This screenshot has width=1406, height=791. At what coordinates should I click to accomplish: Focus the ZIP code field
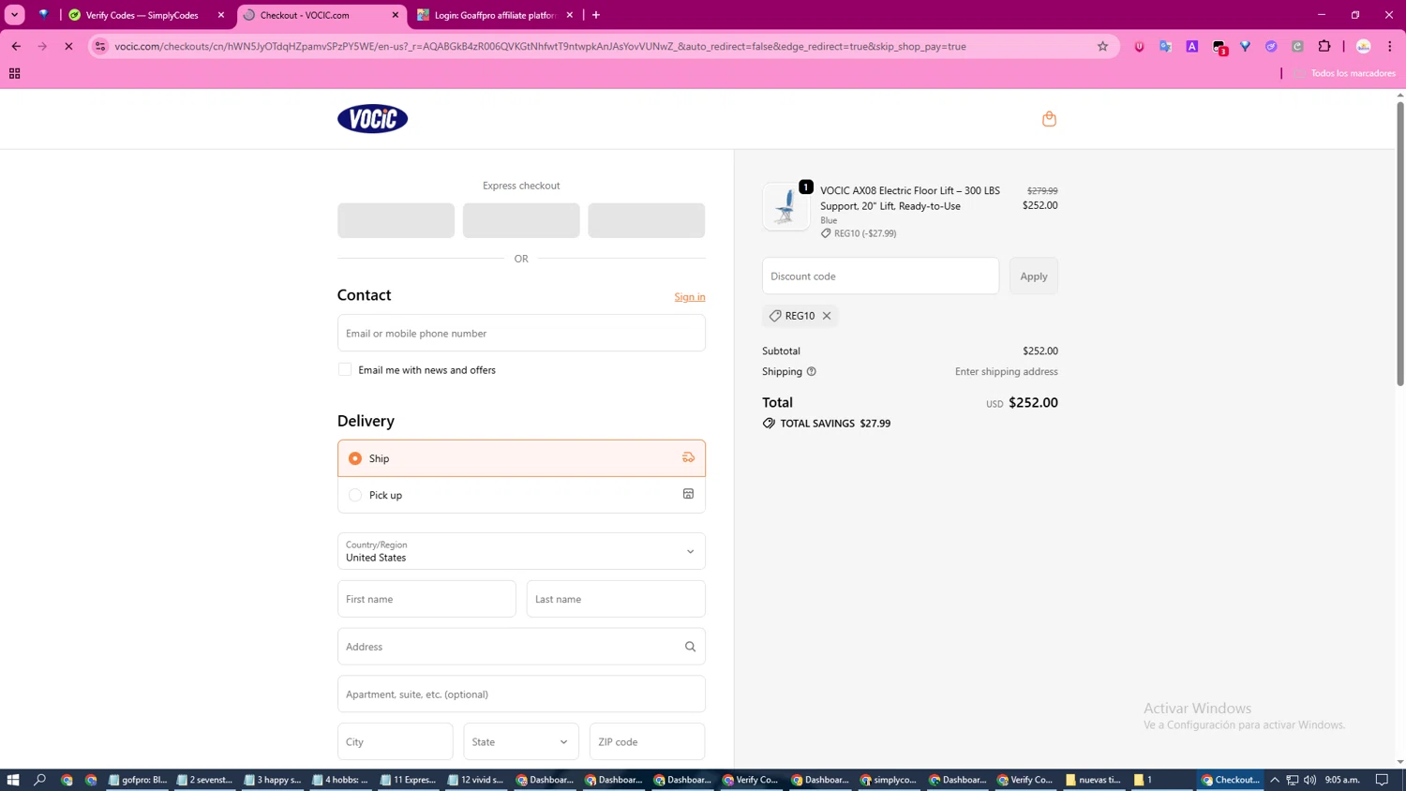coord(648,741)
